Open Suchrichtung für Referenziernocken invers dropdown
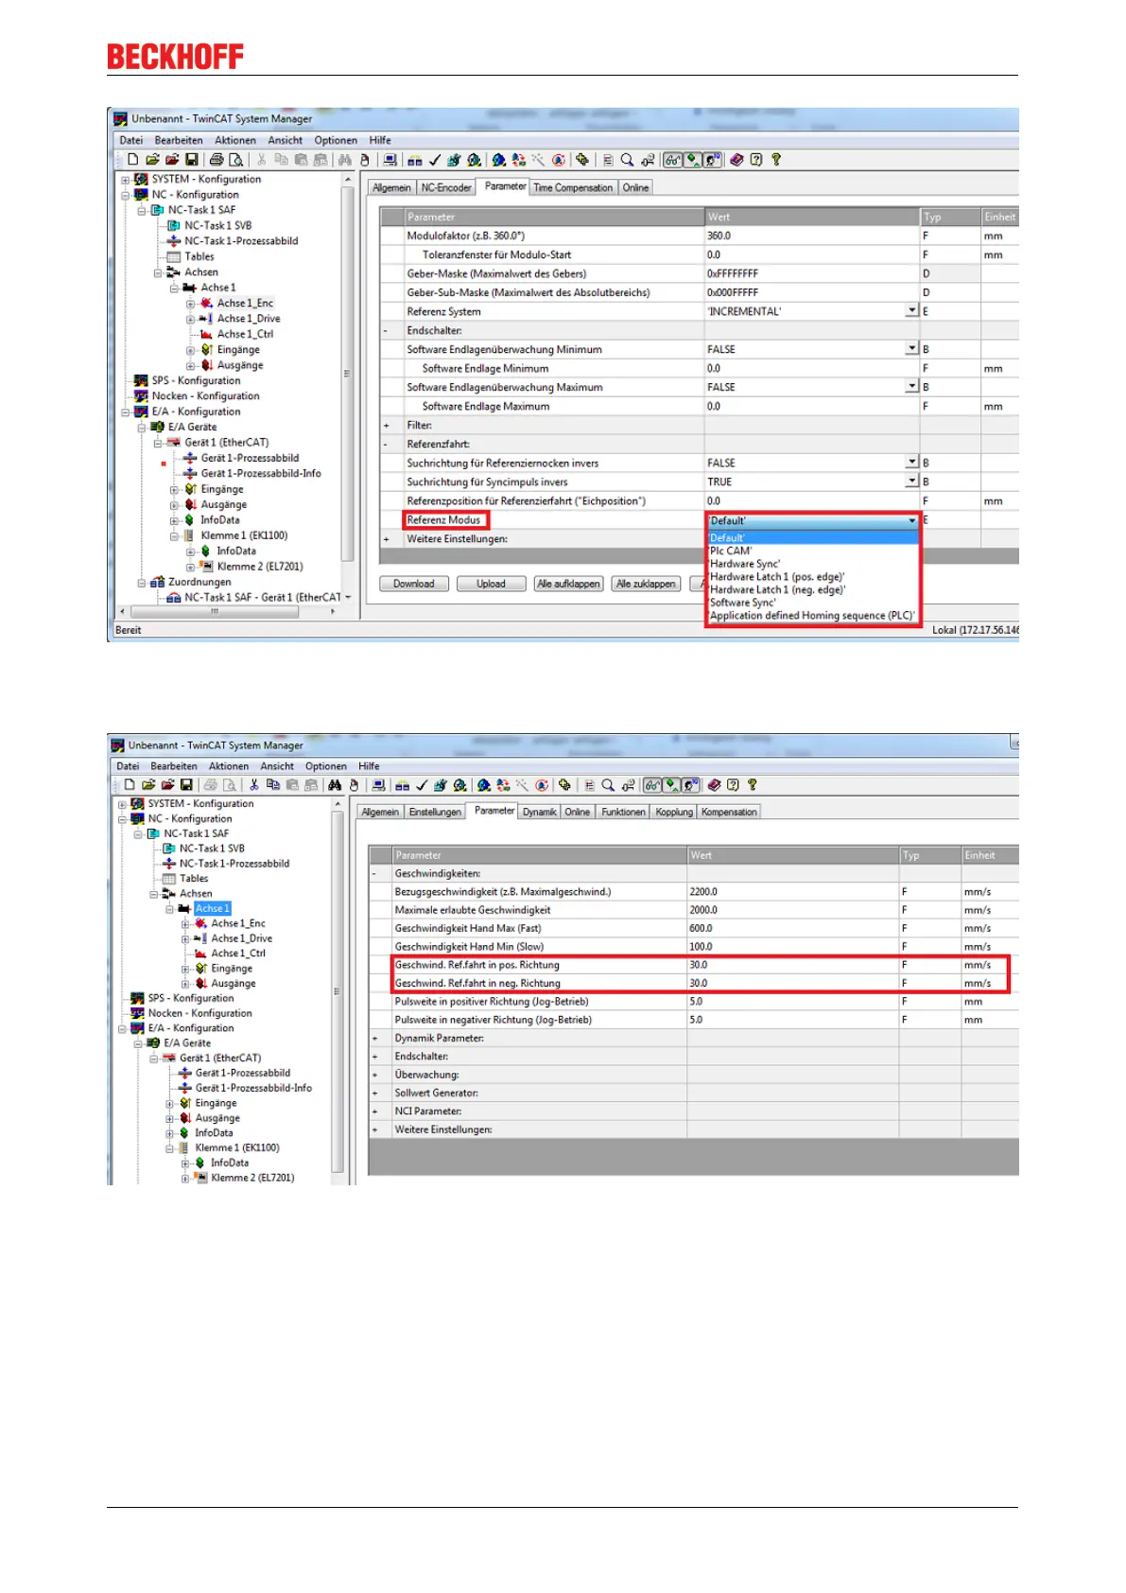The image size is (1126, 1593). click(x=911, y=463)
